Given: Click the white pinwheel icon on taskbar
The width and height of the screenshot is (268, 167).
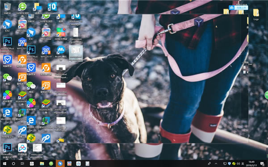Looking at the screenshot, I should point(32,163).
